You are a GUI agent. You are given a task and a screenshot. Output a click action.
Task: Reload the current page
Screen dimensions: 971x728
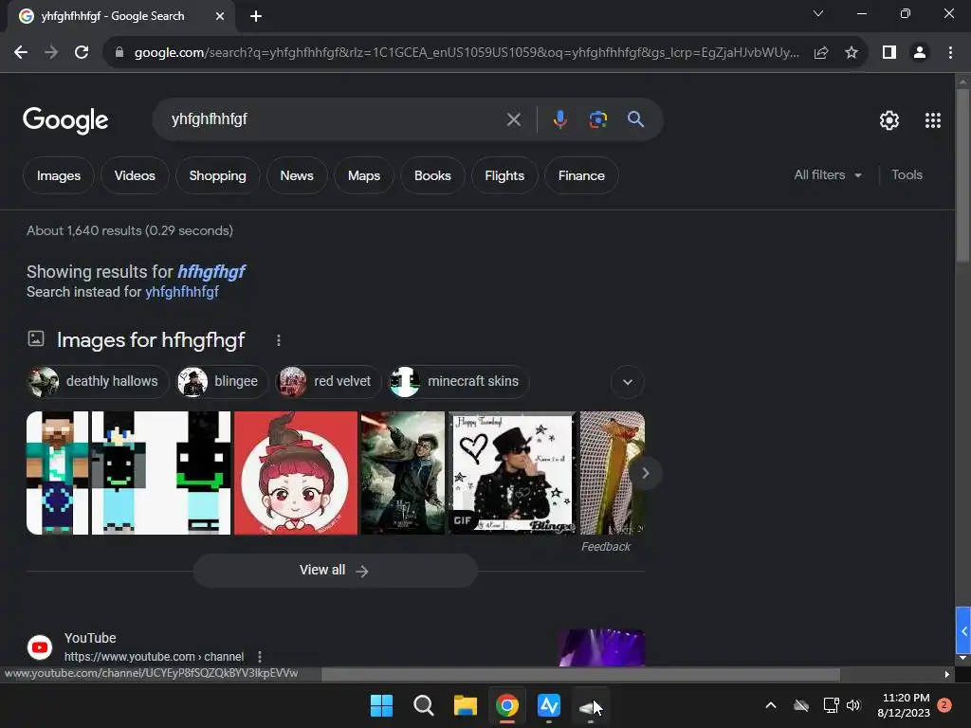click(x=82, y=53)
